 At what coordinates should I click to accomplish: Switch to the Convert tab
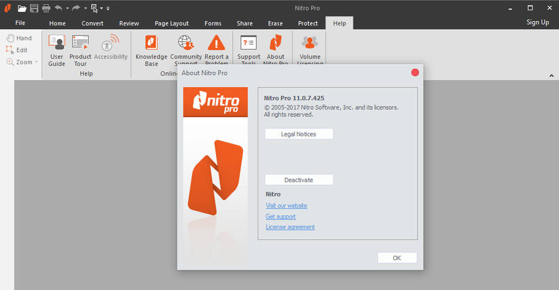[93, 23]
